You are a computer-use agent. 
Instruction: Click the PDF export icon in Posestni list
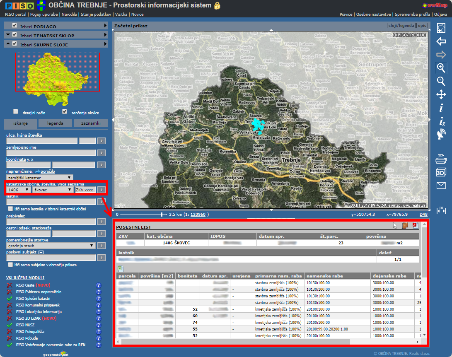pyautogui.click(x=415, y=226)
